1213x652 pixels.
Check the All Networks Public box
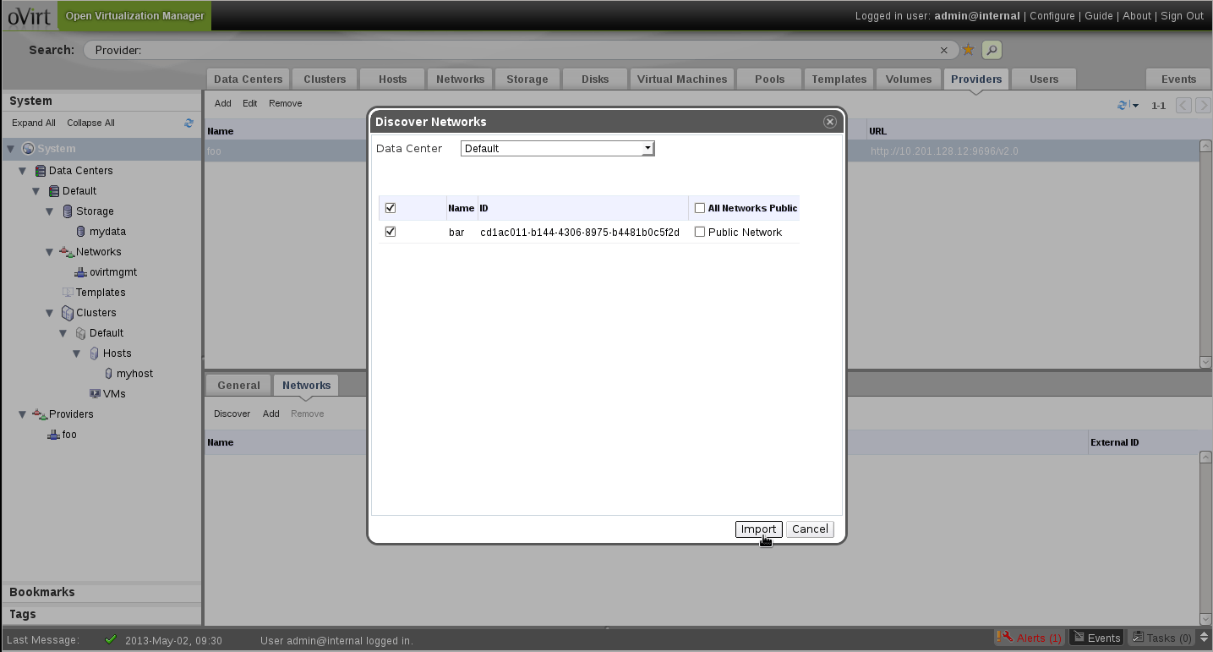click(x=700, y=208)
